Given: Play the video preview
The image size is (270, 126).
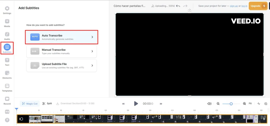Looking at the screenshot, I should [x=136, y=104].
